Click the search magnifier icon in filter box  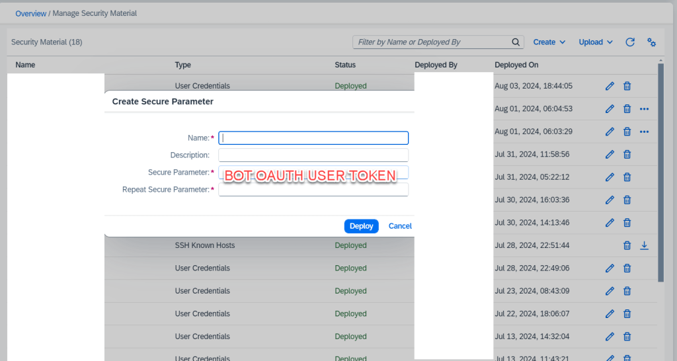click(x=516, y=42)
